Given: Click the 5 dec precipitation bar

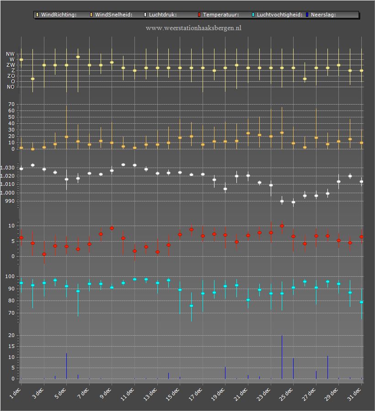Looking at the screenshot, I should coord(66,366).
